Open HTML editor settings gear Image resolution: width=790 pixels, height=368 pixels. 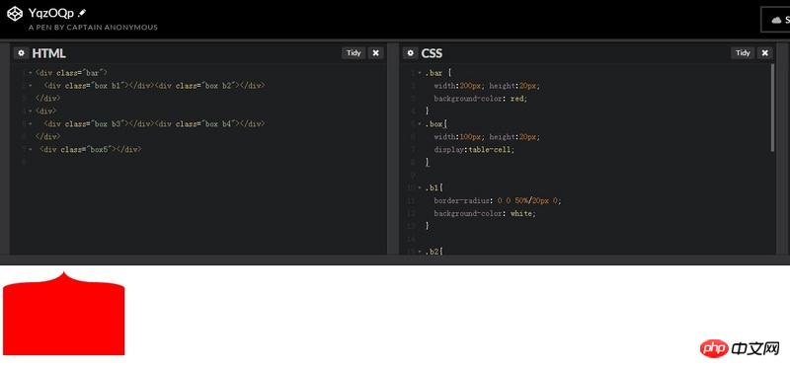[21, 53]
